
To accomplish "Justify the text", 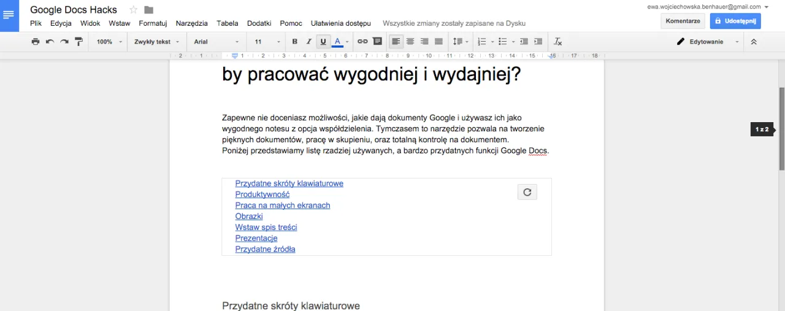I will (x=438, y=42).
